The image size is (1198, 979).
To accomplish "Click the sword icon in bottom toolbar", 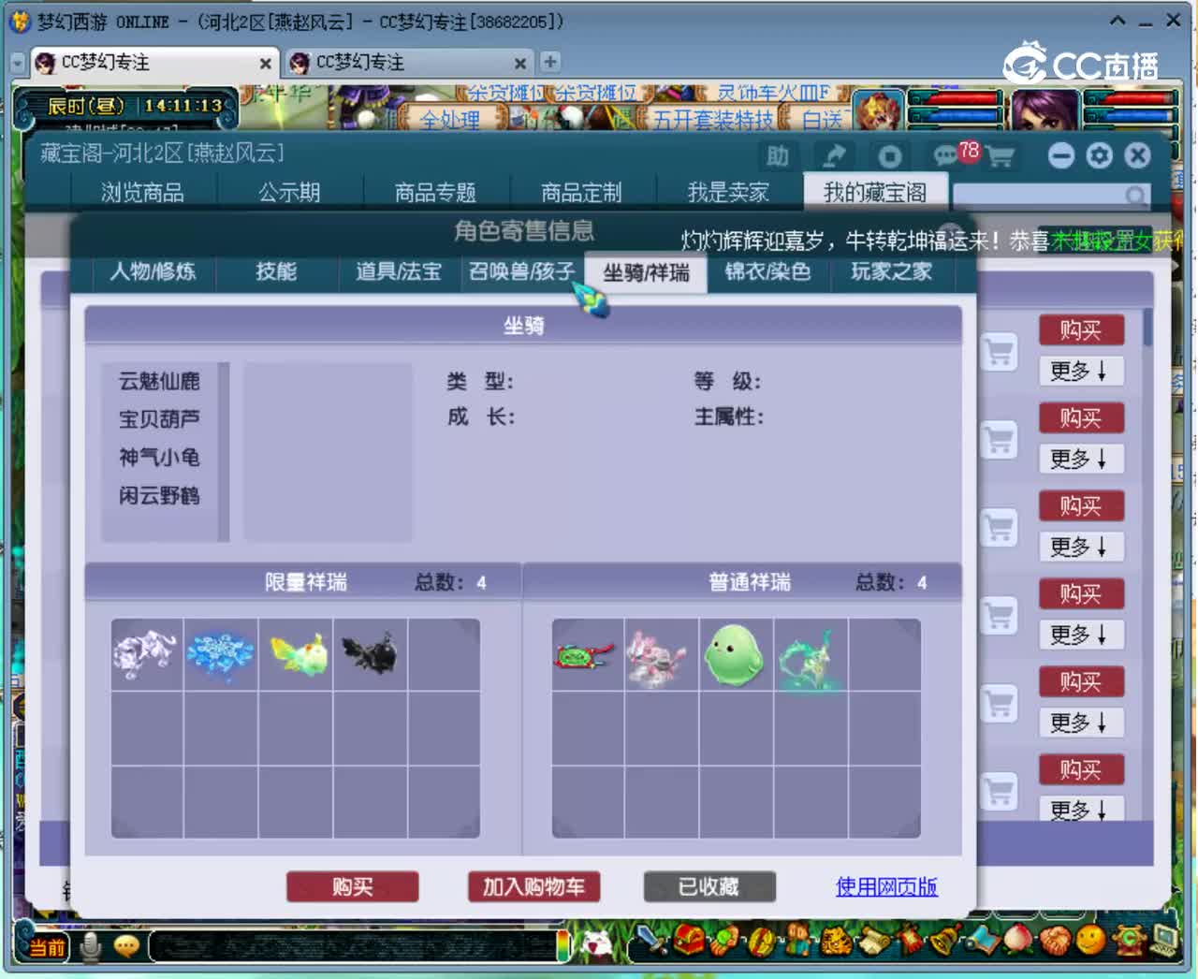I will (649, 939).
